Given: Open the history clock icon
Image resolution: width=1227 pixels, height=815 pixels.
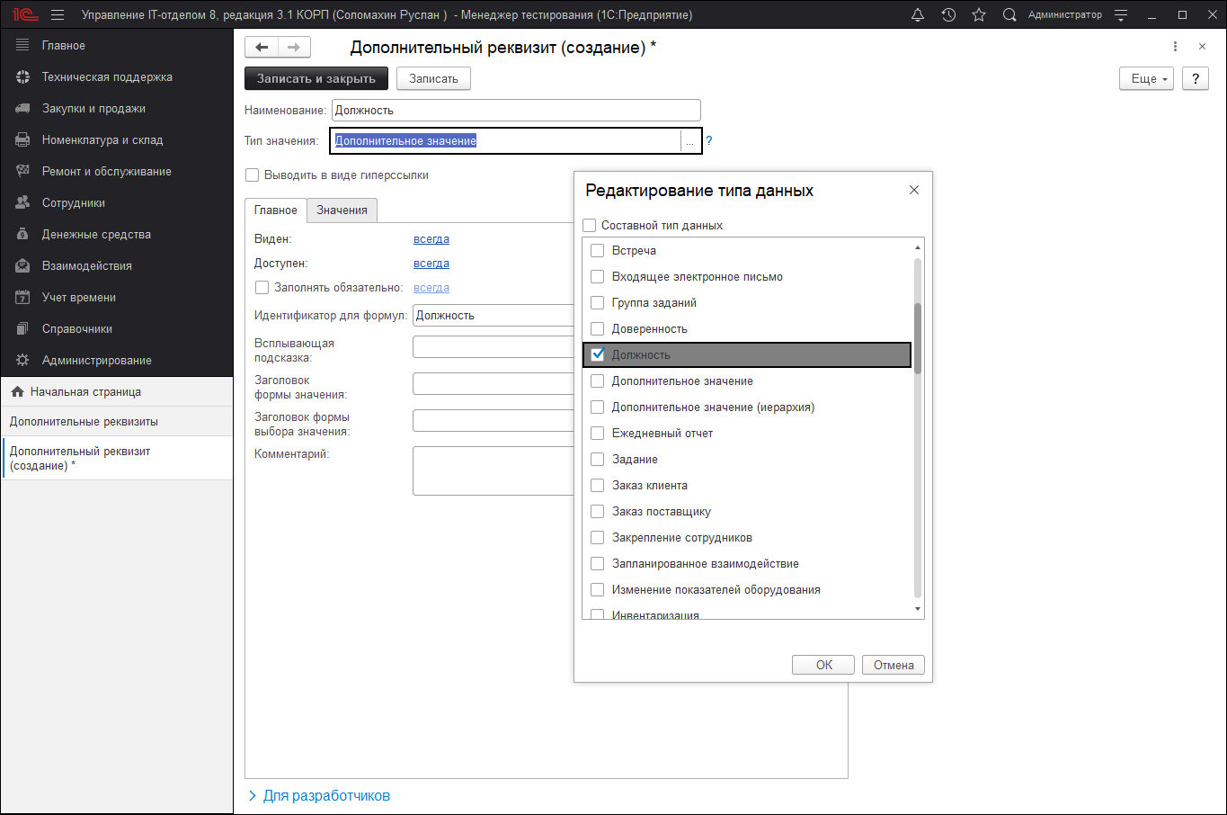Looking at the screenshot, I should pos(948,15).
